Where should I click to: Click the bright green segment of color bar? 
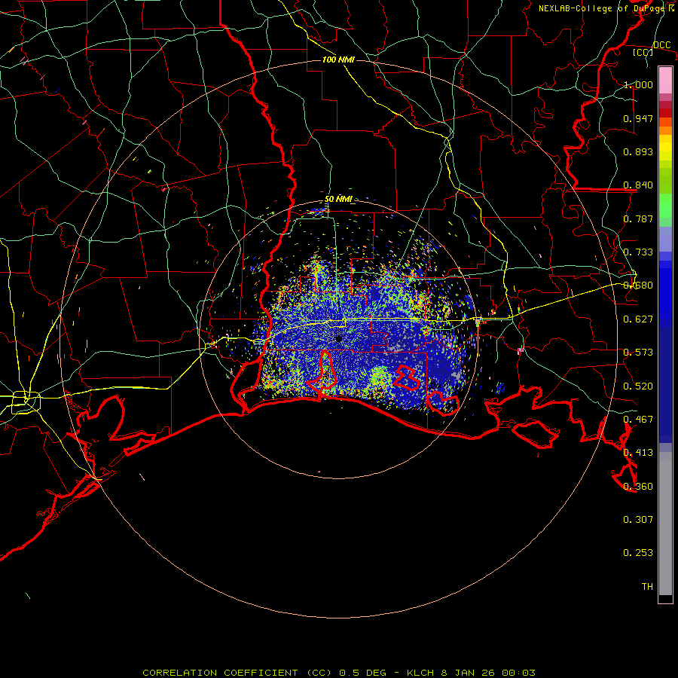coord(665,206)
